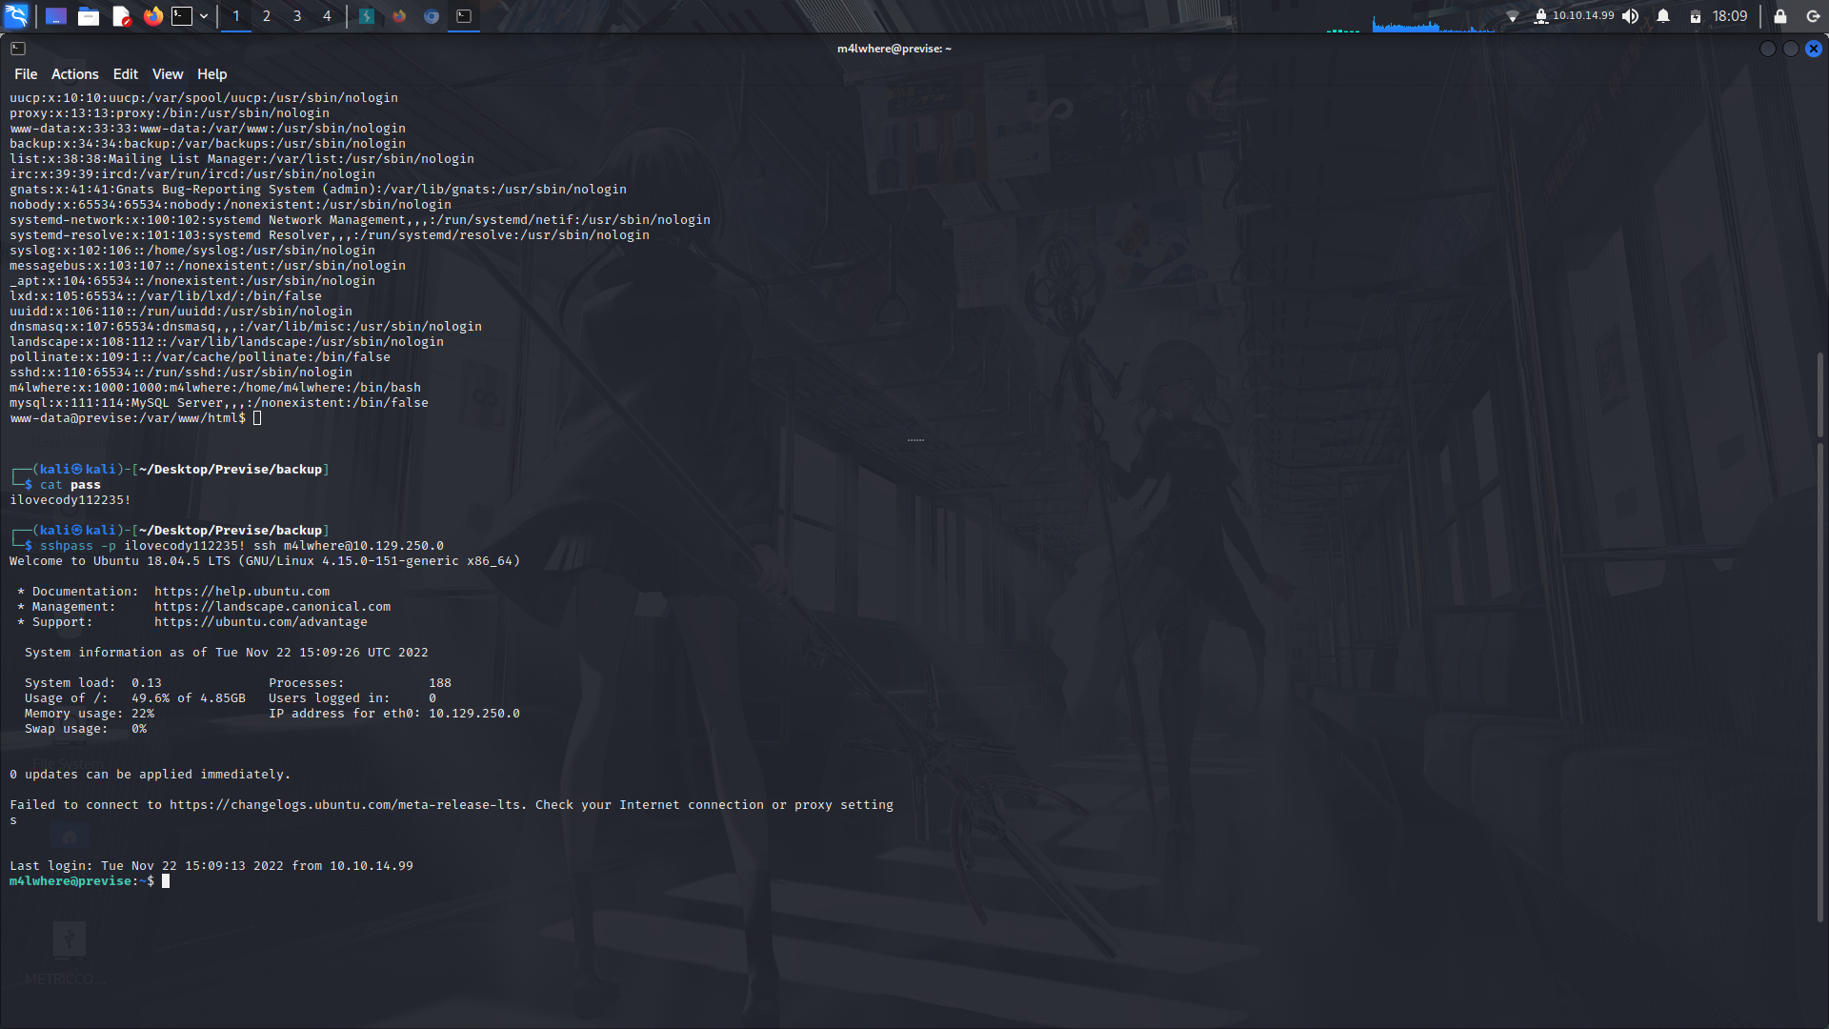Switch to the Firefox window in the taskbar

[399, 16]
